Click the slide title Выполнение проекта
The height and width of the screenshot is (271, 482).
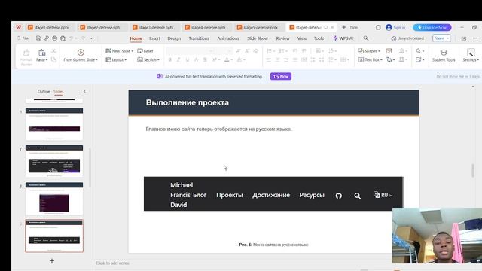click(x=188, y=102)
